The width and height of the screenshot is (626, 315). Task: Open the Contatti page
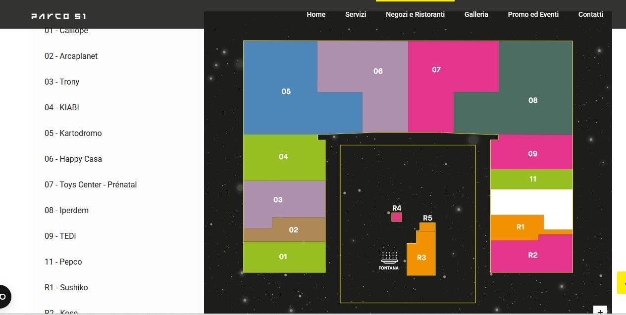coord(590,14)
